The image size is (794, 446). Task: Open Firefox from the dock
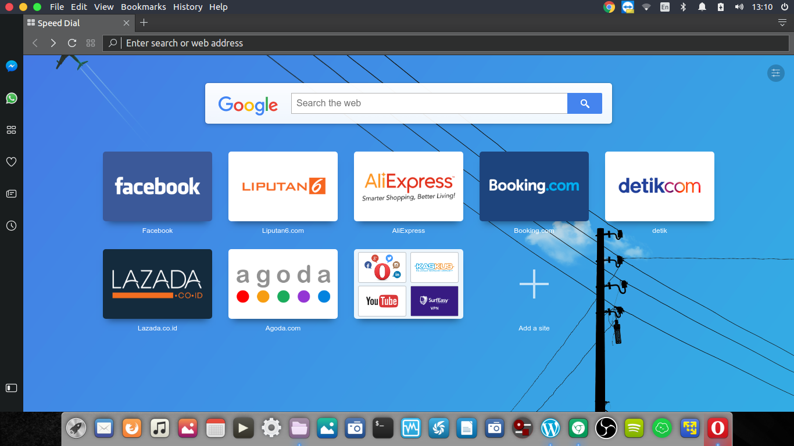coord(132,429)
